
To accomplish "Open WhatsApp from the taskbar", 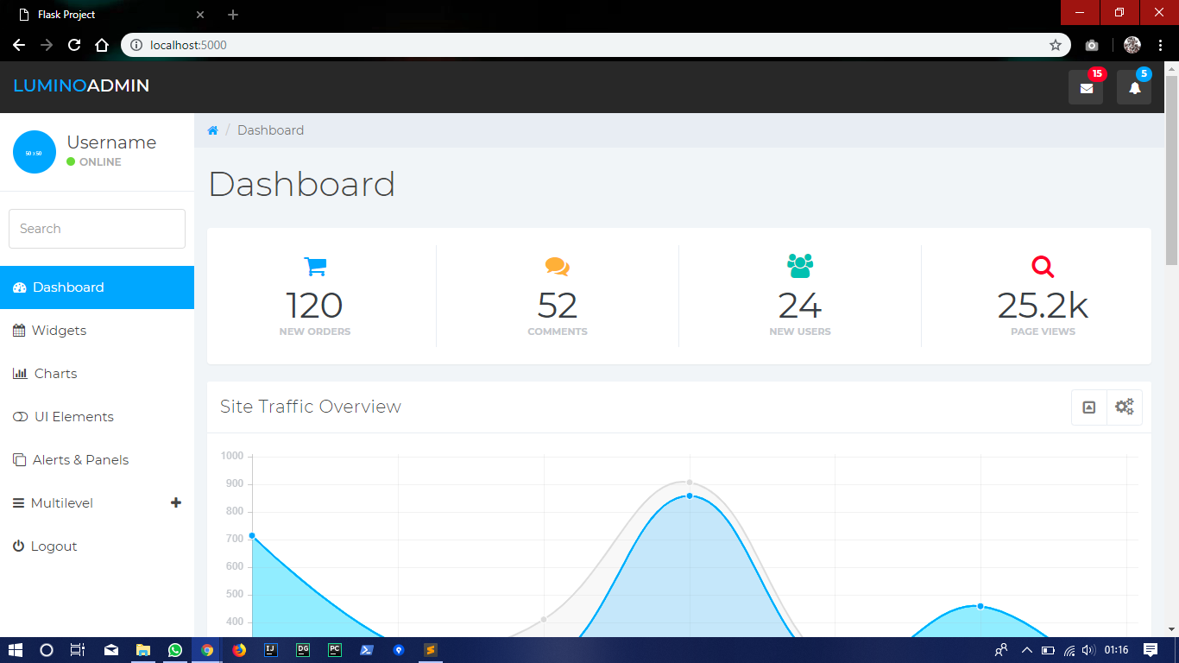I will pyautogui.click(x=175, y=650).
